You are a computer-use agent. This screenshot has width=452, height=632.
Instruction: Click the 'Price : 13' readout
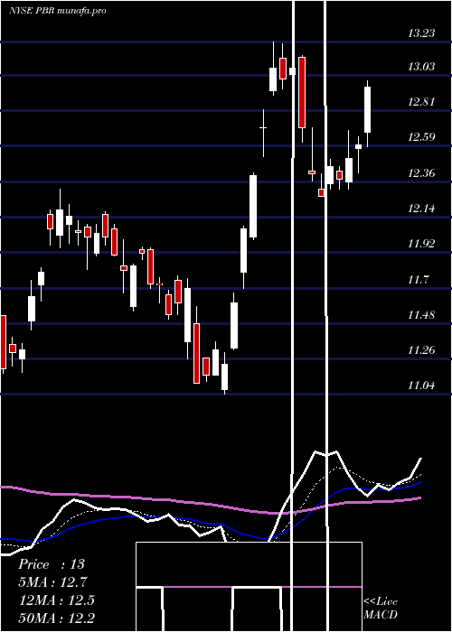point(52,564)
